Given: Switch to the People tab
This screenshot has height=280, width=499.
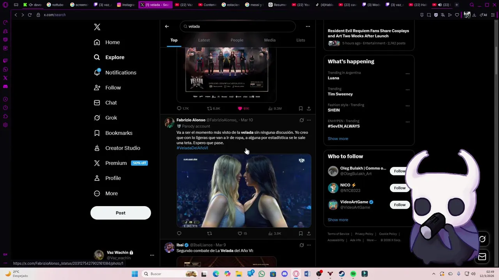Looking at the screenshot, I should click(237, 40).
